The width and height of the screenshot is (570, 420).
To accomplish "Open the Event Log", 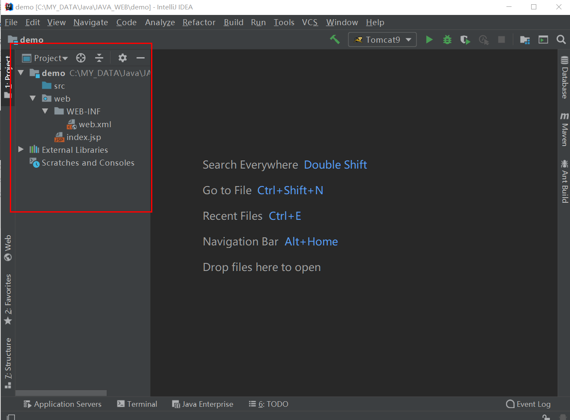I will [x=528, y=404].
